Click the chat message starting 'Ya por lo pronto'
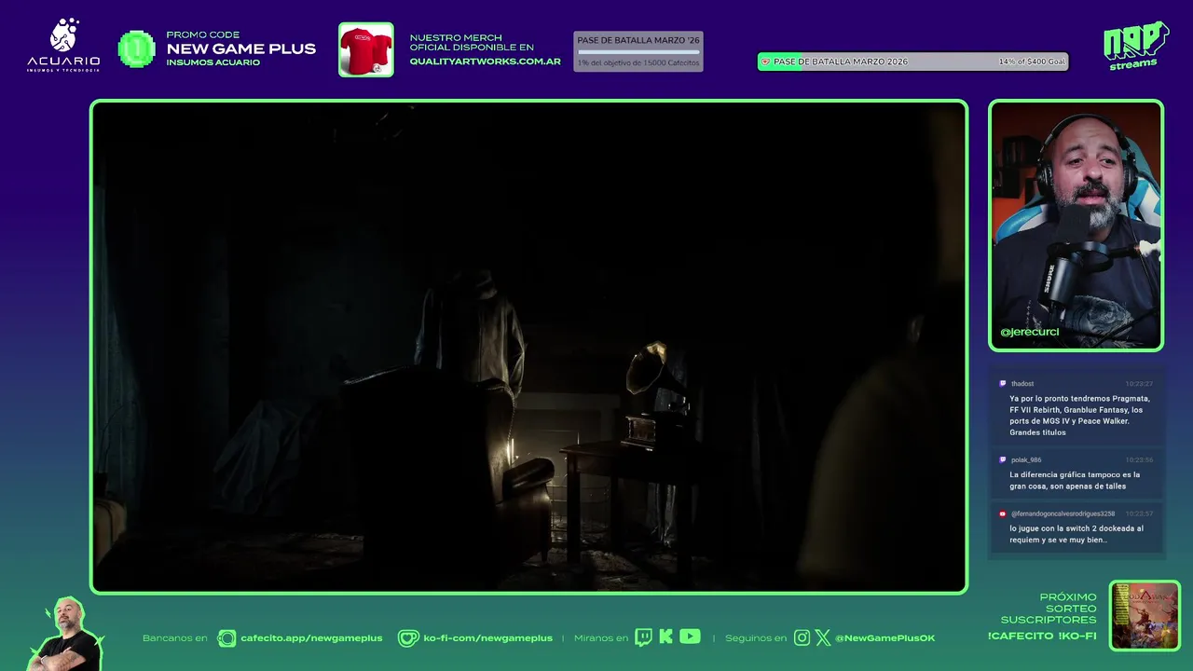1193x671 pixels. click(x=1079, y=416)
